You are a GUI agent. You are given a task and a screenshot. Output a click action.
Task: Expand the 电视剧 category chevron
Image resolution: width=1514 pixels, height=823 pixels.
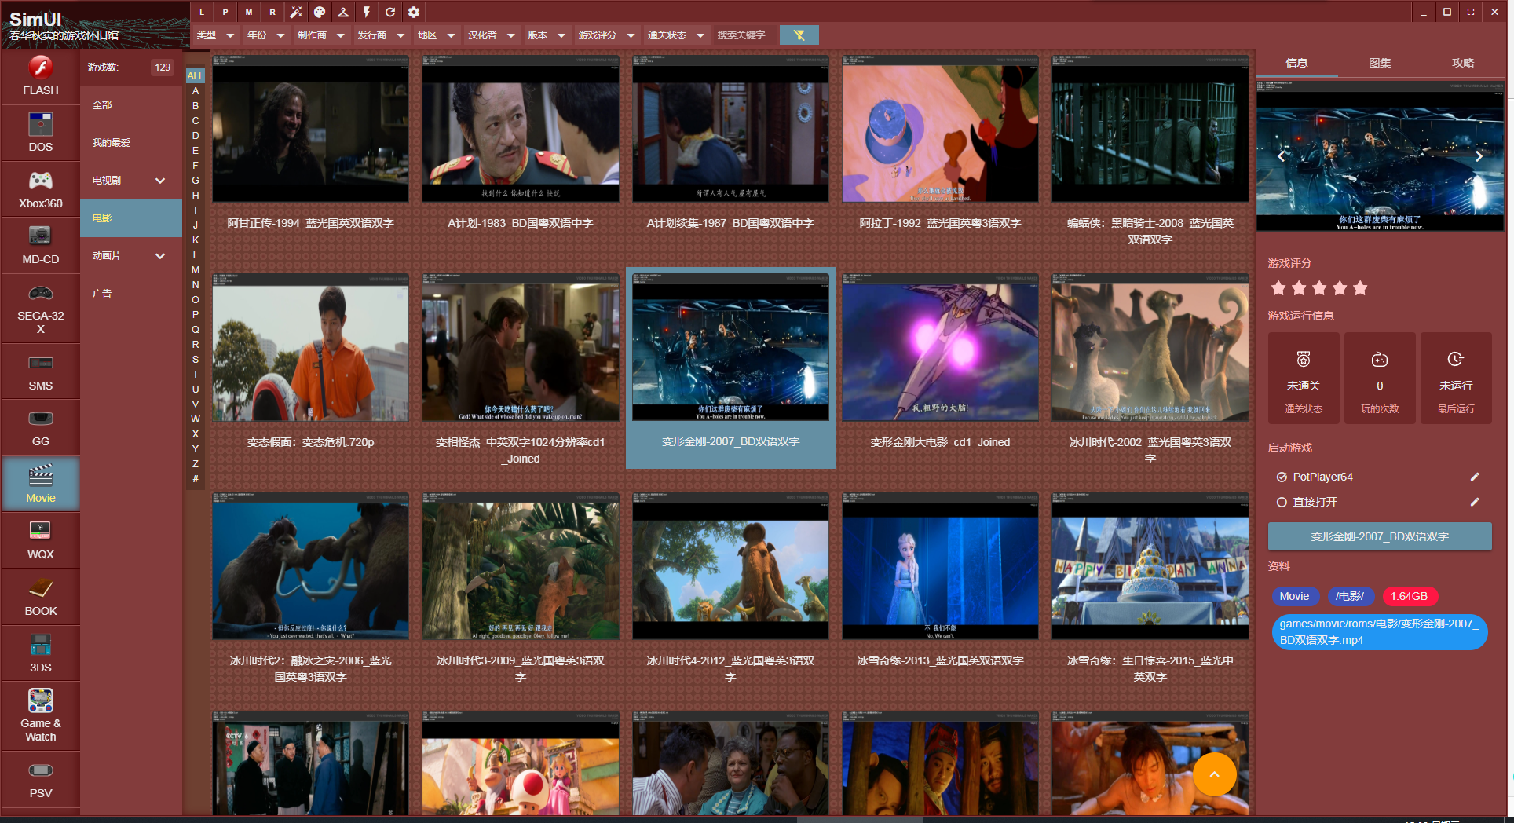click(x=160, y=181)
